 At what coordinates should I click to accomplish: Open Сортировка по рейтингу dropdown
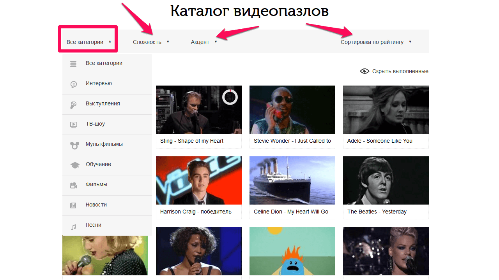pyautogui.click(x=376, y=42)
